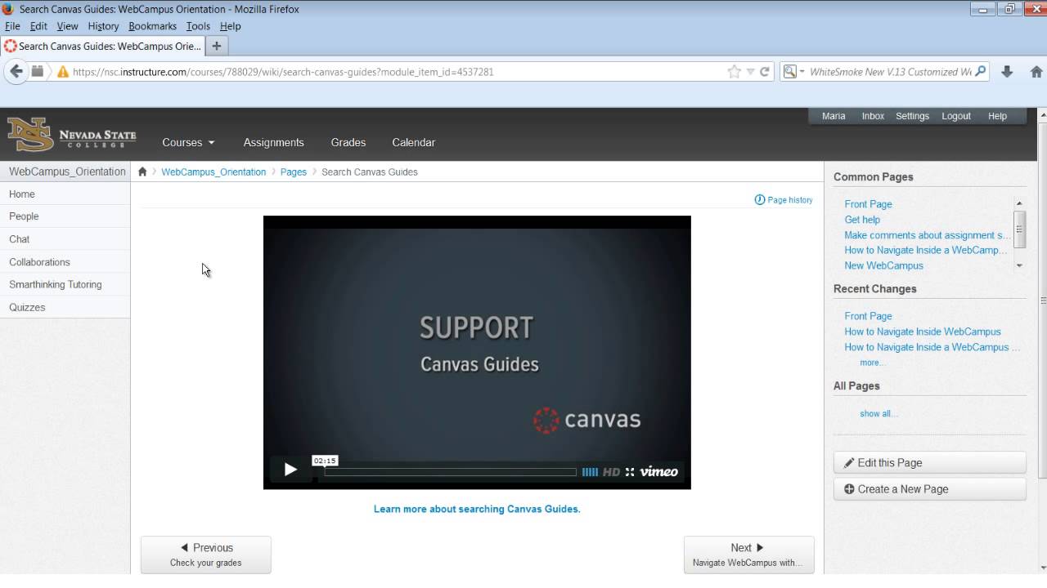Image resolution: width=1047 pixels, height=588 pixels.
Task: Click the Create a New Page button
Action: (x=930, y=489)
